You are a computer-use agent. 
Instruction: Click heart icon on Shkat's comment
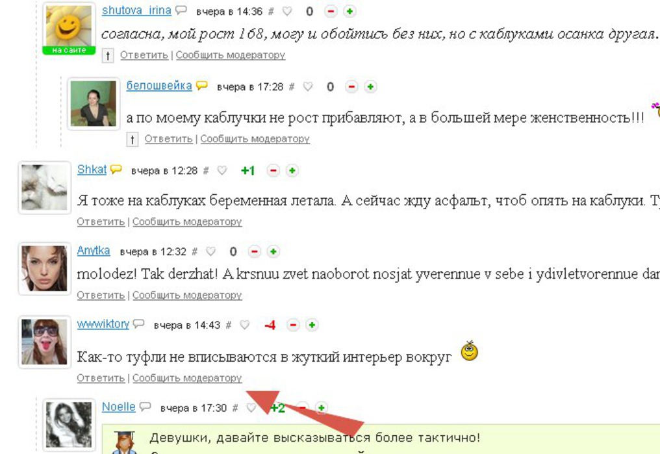[222, 170]
